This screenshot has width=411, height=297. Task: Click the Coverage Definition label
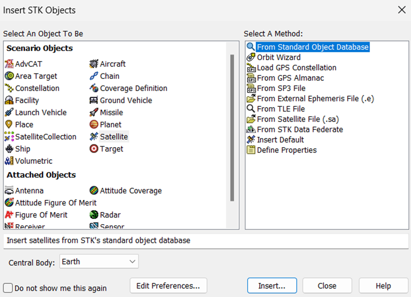point(134,88)
